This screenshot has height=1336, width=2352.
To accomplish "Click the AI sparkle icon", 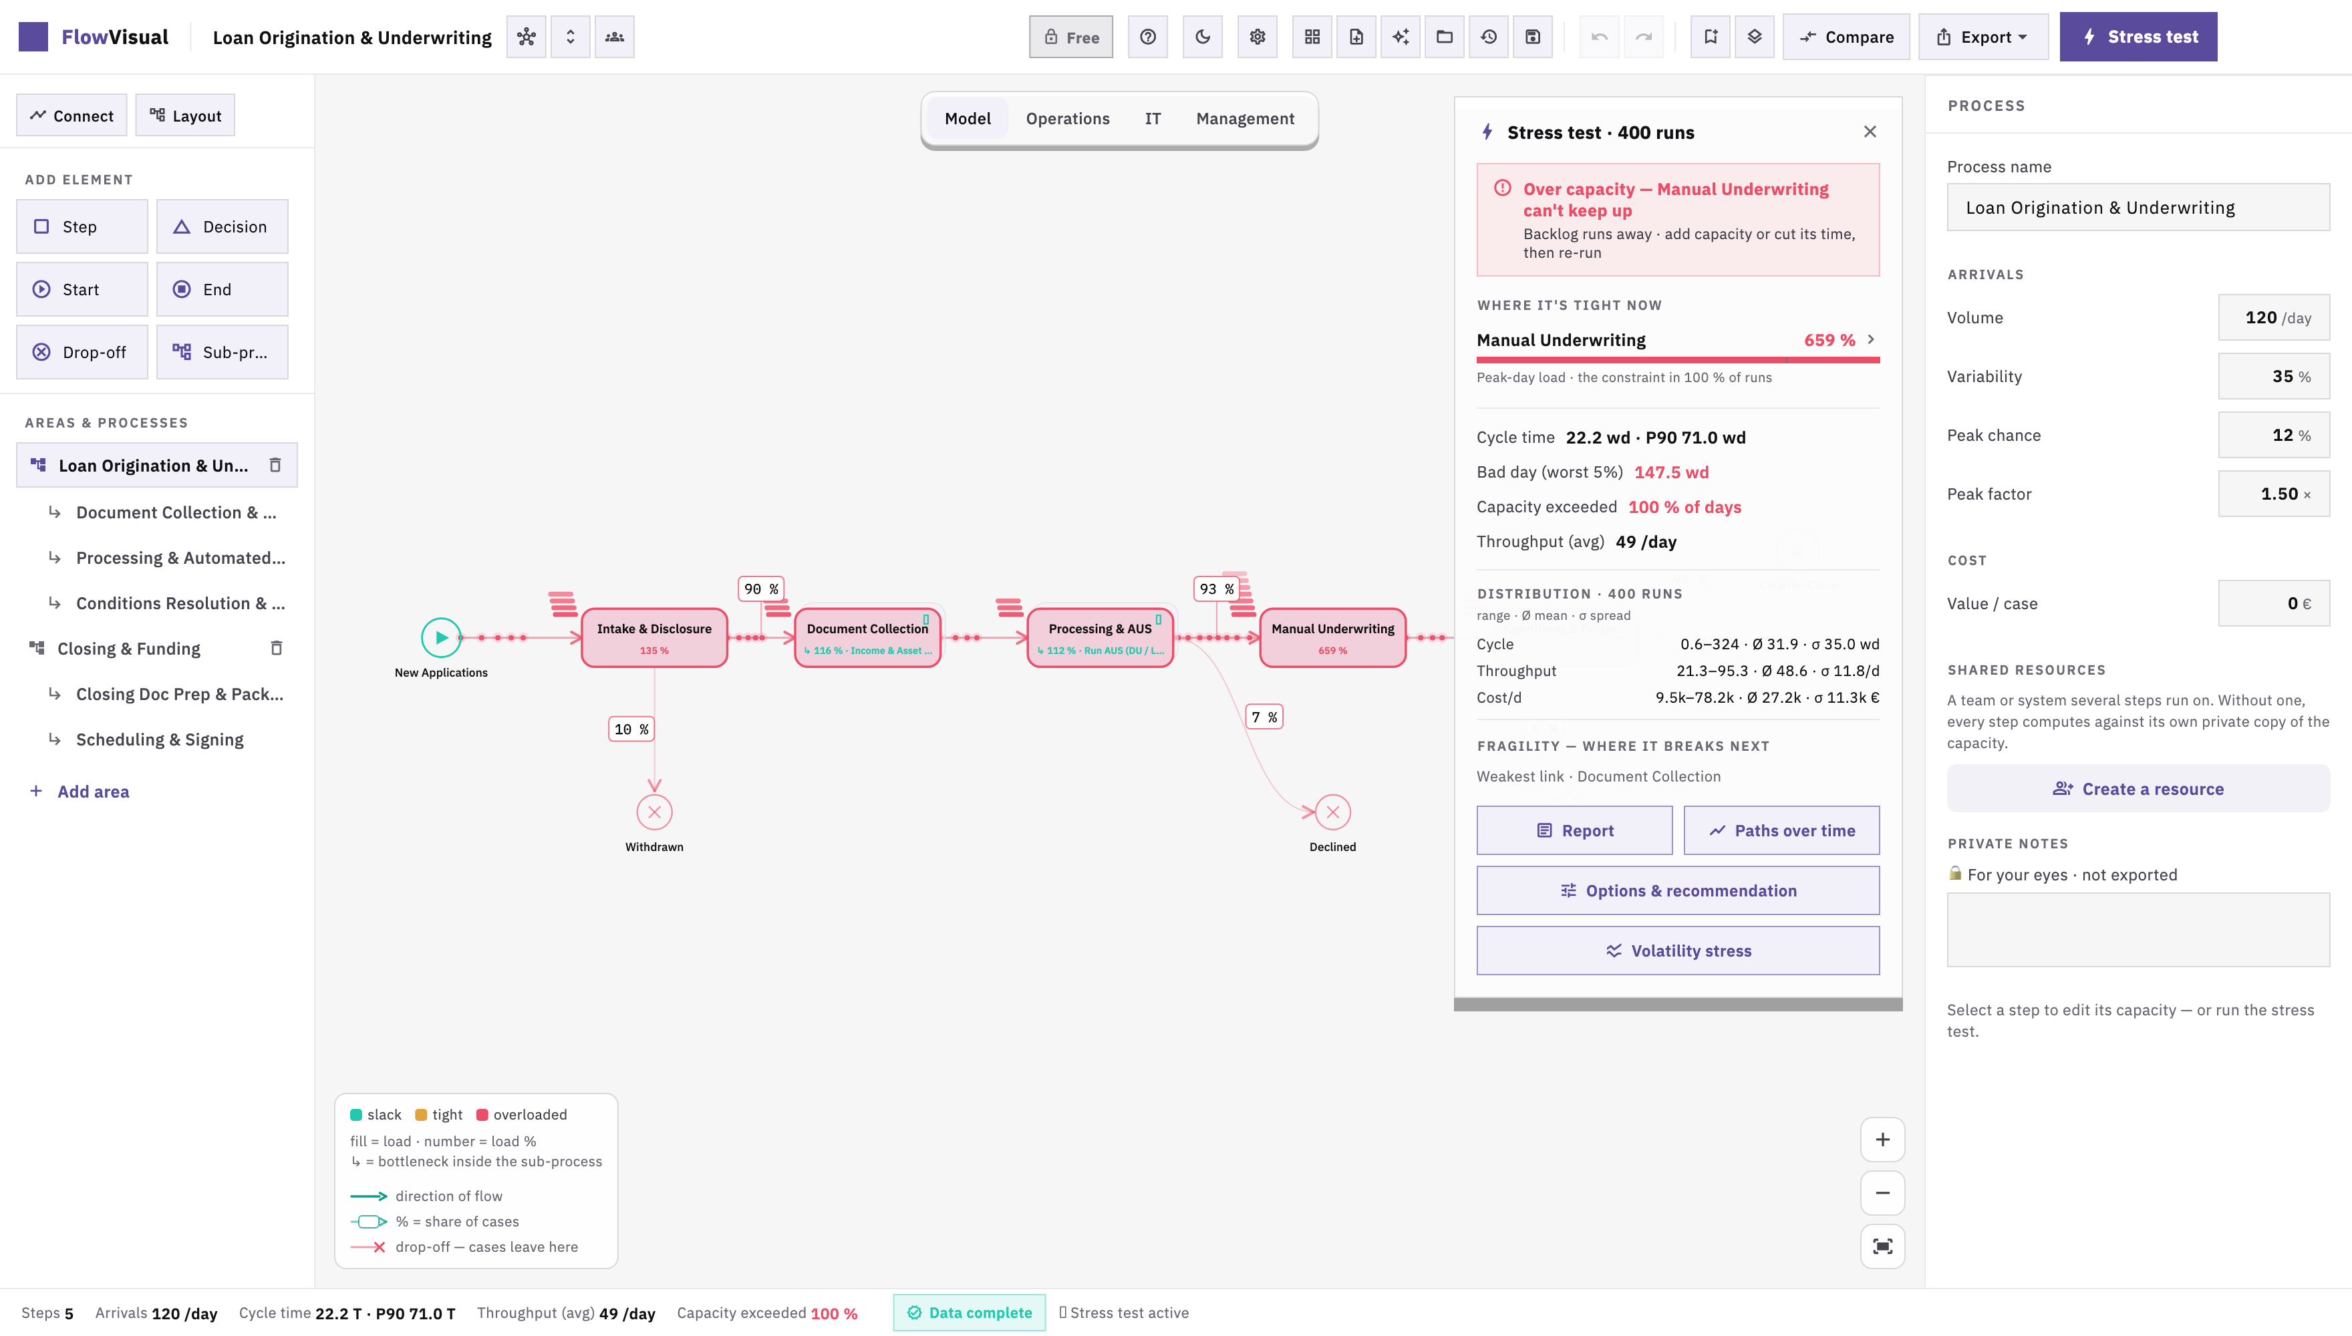I will click(1401, 37).
